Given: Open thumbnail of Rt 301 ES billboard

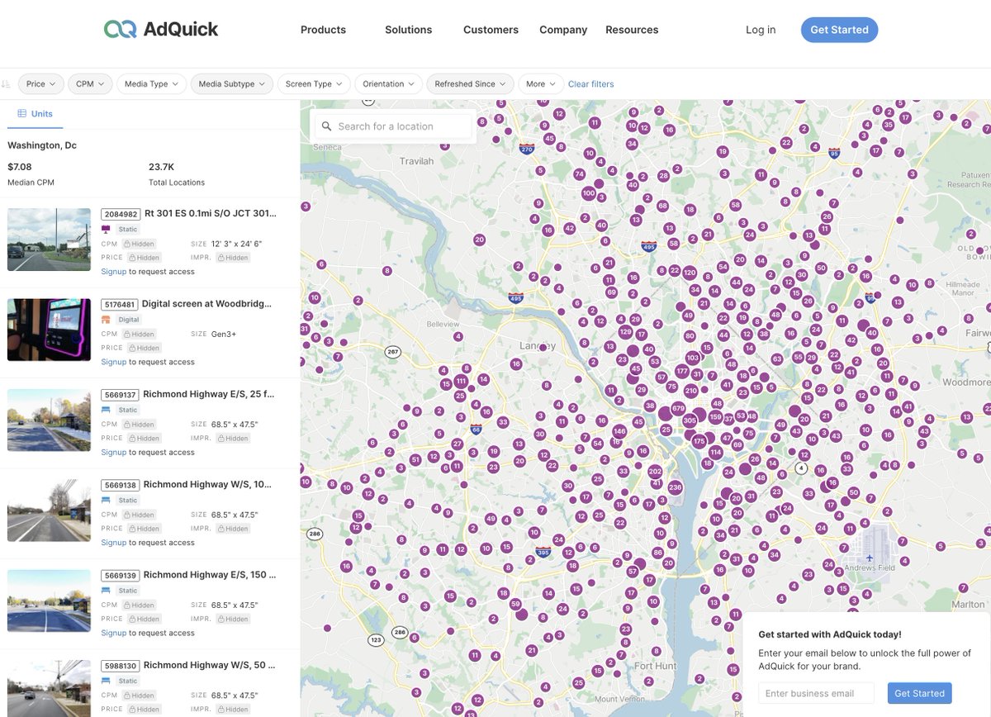Looking at the screenshot, I should [x=49, y=240].
